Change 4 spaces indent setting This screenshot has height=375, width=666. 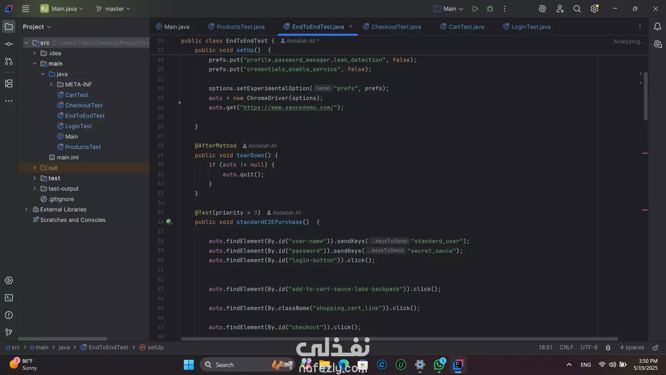632,348
